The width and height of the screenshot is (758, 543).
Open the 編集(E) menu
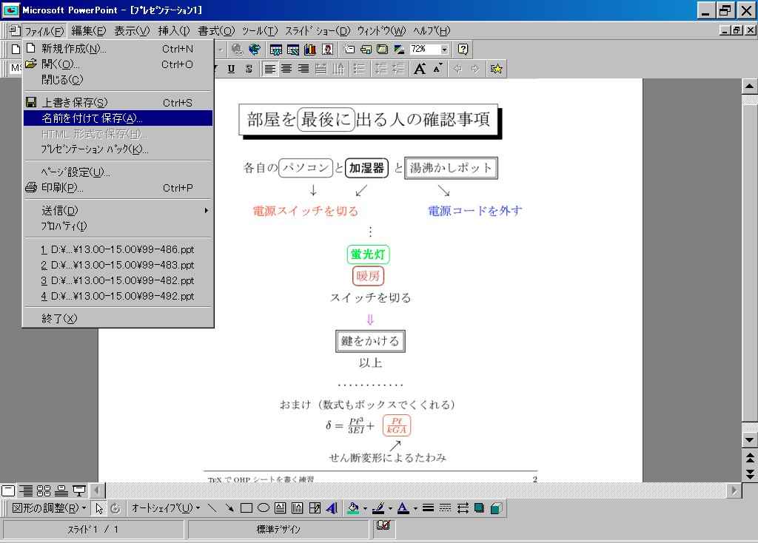coord(89,31)
